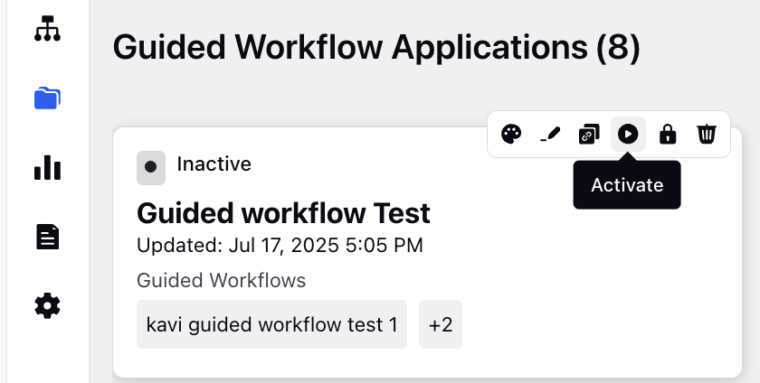The width and height of the screenshot is (760, 383).
Task: Click the Inactive status dot indicator
Action: click(151, 167)
